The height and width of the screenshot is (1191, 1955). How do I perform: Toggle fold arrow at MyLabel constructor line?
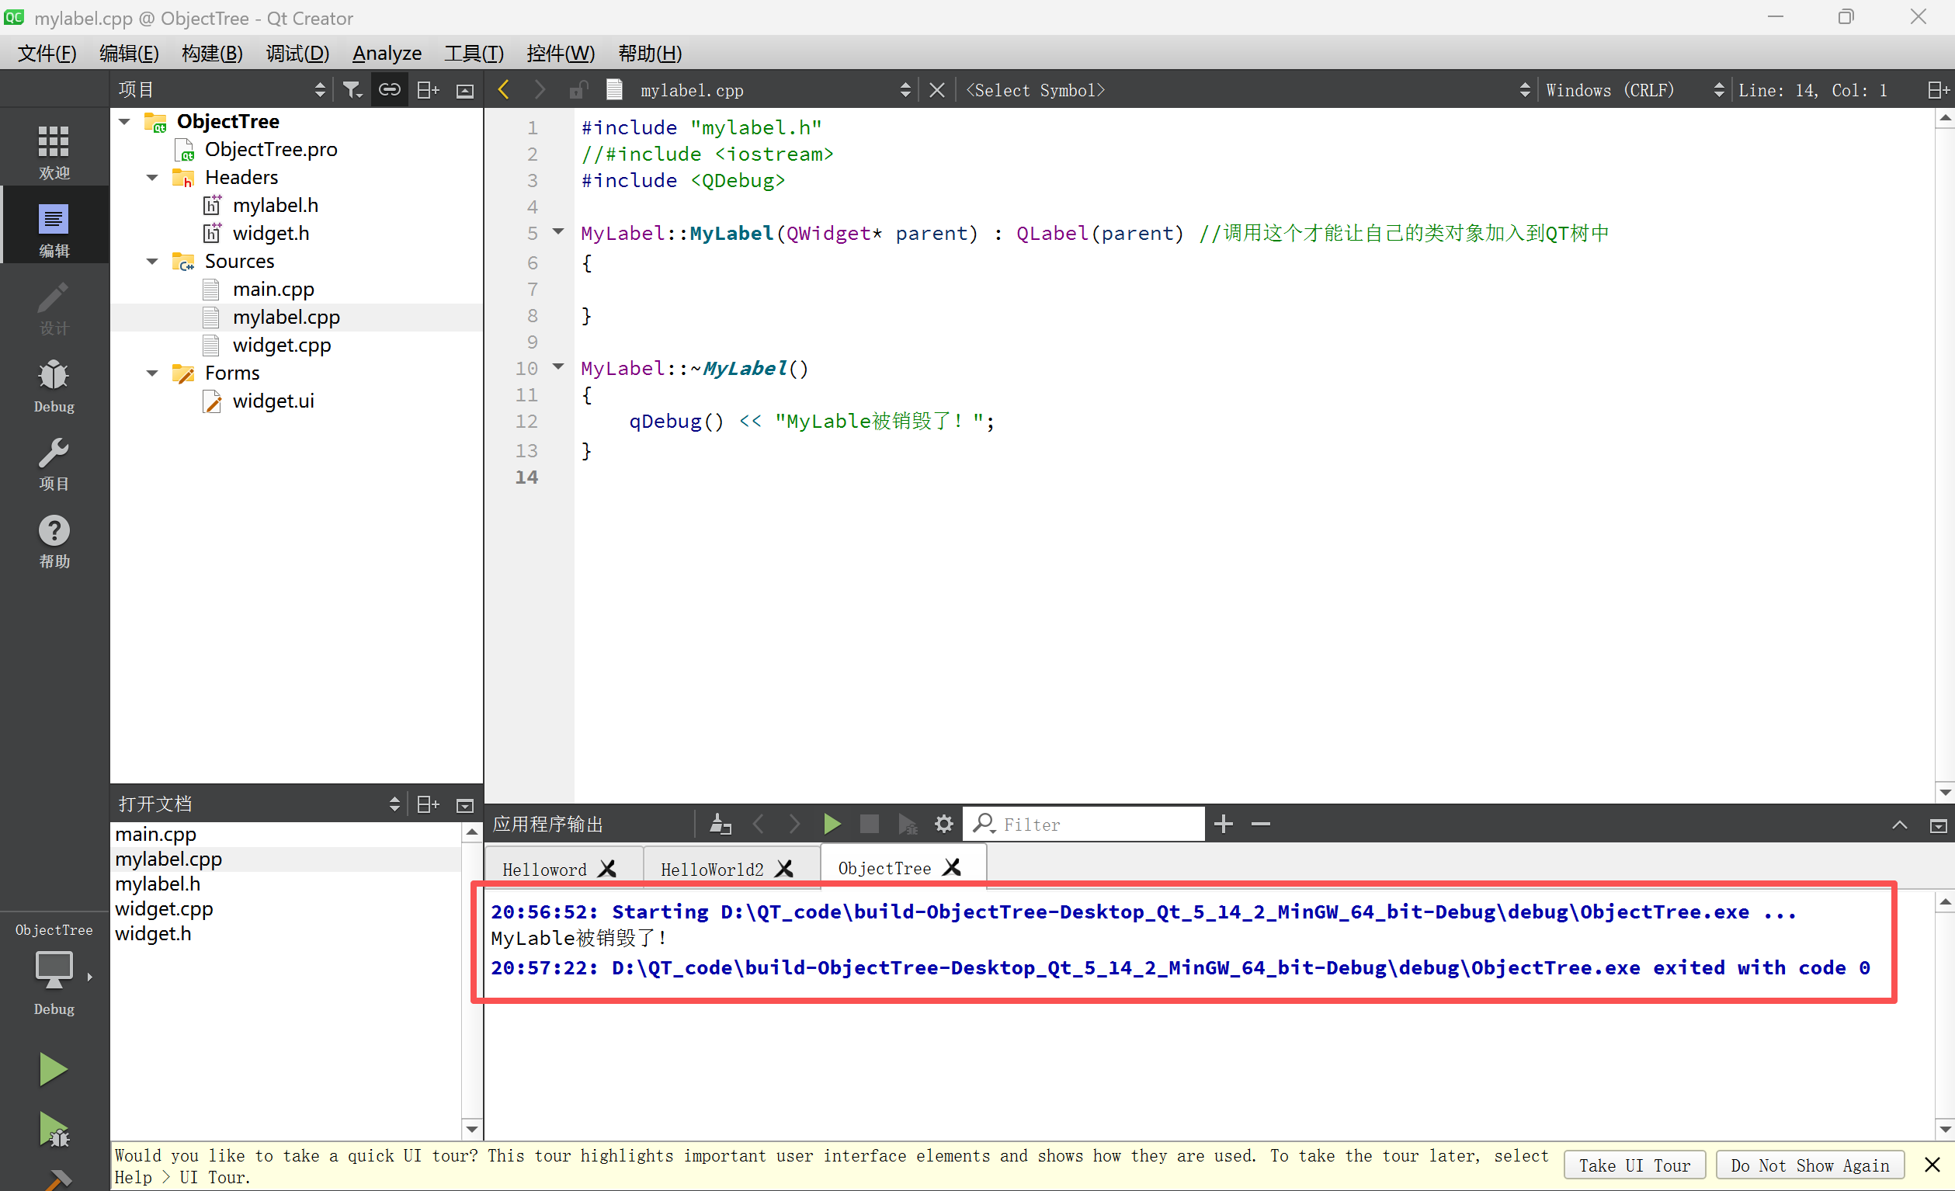[558, 231]
